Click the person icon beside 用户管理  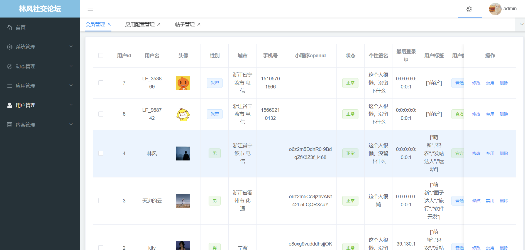click(x=10, y=105)
